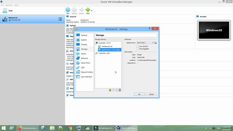Click the choose optical disk file icon
233x131 pixels.
pyautogui.click(x=155, y=43)
